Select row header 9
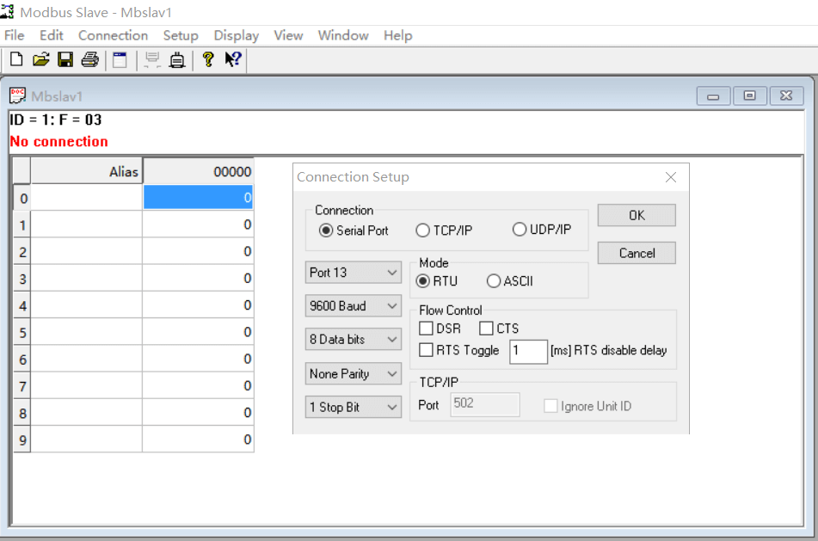 pos(22,440)
